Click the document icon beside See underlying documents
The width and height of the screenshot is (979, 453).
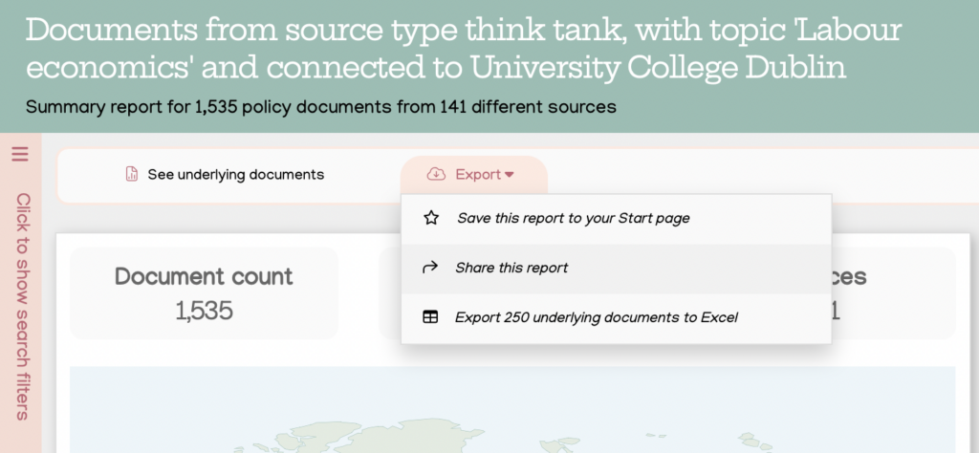tap(131, 174)
